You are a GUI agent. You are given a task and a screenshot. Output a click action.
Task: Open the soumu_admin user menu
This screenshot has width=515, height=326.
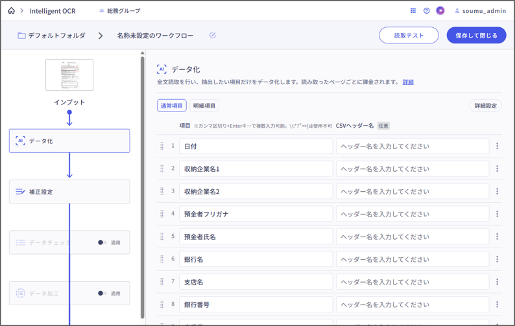[480, 11]
